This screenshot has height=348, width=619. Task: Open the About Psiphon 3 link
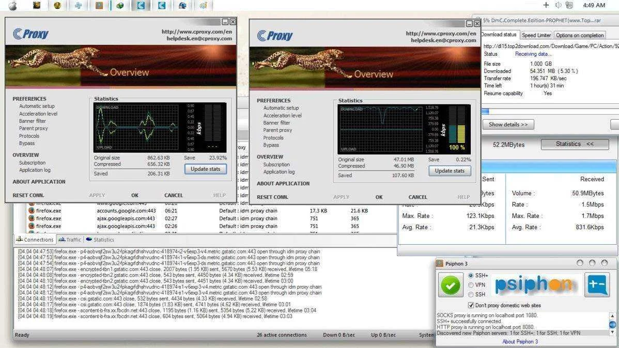point(520,342)
